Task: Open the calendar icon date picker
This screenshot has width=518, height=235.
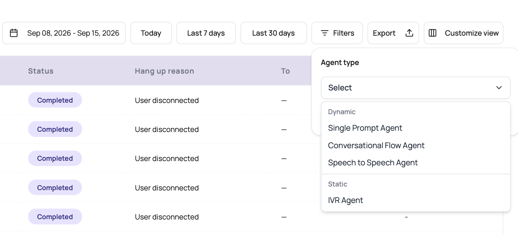Action: point(14,33)
